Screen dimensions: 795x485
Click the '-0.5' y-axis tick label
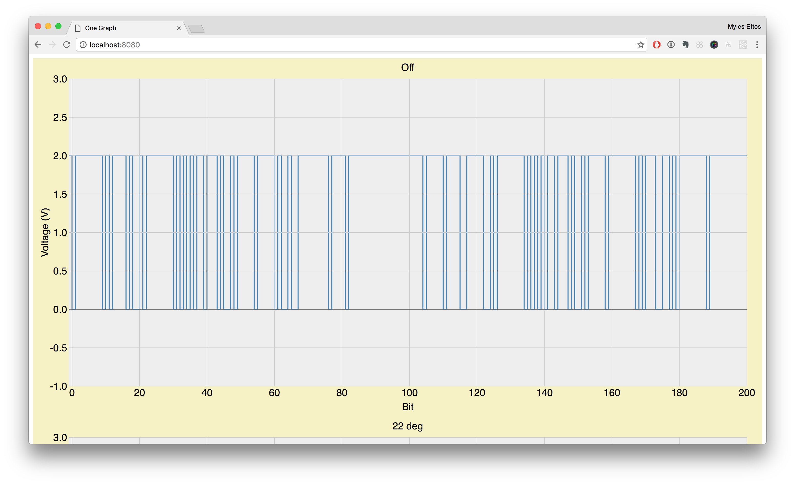tap(58, 348)
